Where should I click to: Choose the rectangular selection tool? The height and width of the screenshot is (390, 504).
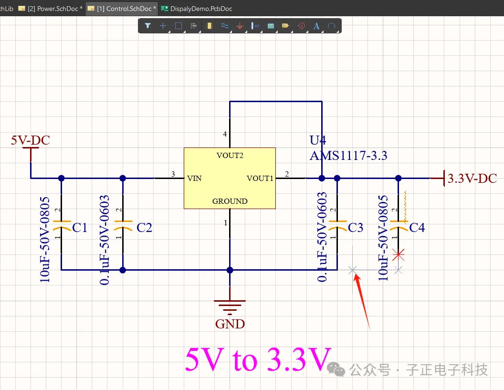178,26
